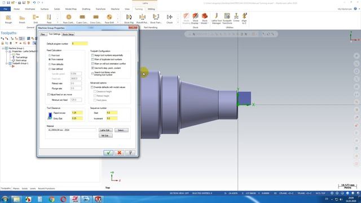The width and height of the screenshot is (361, 203).
Task: Click the Select material button
Action: (121, 130)
